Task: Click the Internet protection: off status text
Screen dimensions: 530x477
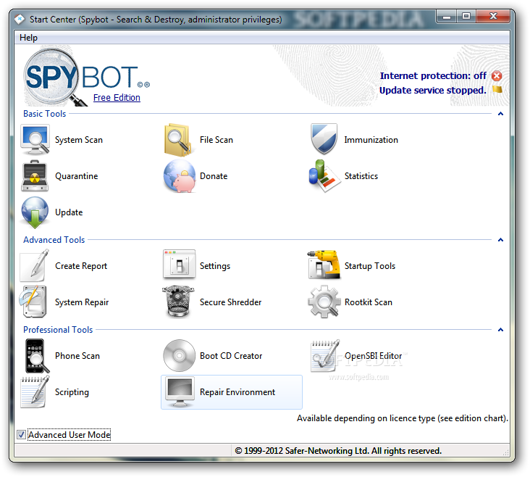Action: tap(433, 76)
